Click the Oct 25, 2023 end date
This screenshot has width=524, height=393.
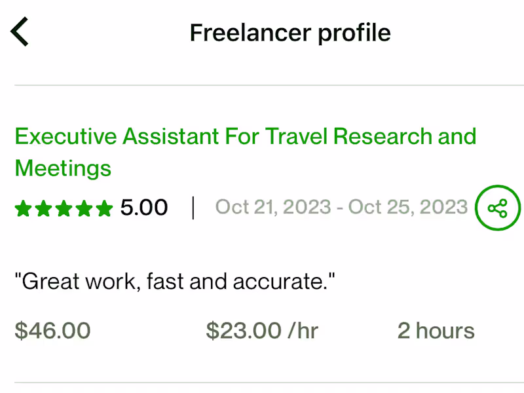[x=407, y=208]
